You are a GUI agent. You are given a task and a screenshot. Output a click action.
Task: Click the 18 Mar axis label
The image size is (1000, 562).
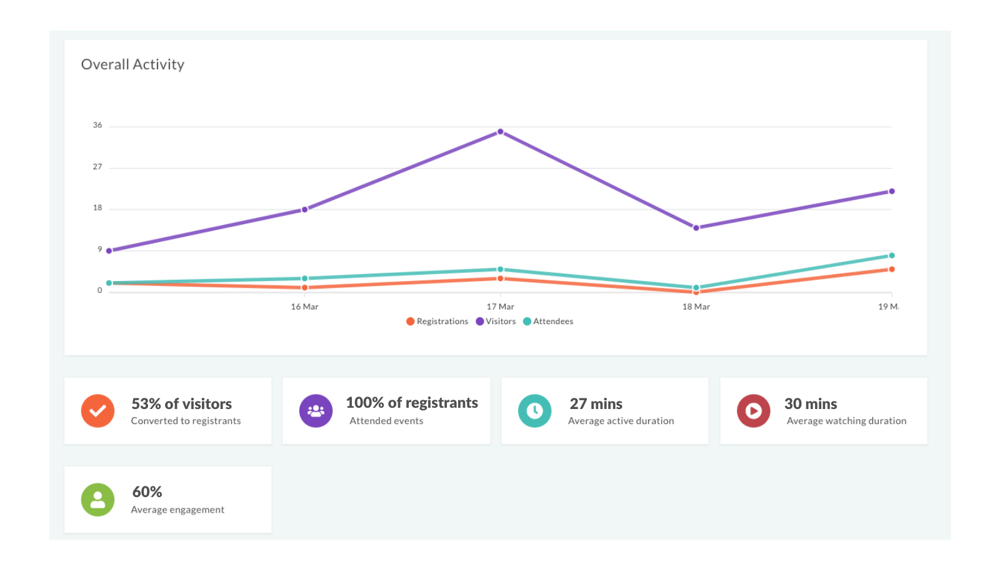click(697, 307)
